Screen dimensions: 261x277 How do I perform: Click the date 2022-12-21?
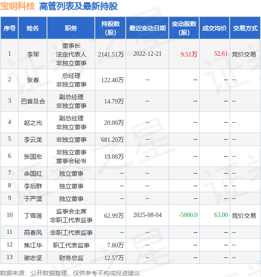(147, 54)
